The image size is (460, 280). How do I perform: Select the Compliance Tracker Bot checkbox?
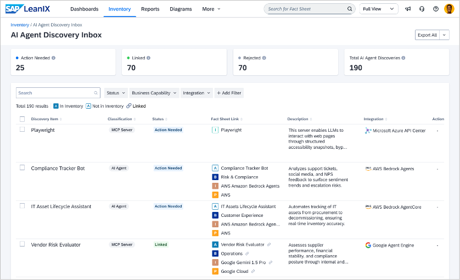point(23,167)
